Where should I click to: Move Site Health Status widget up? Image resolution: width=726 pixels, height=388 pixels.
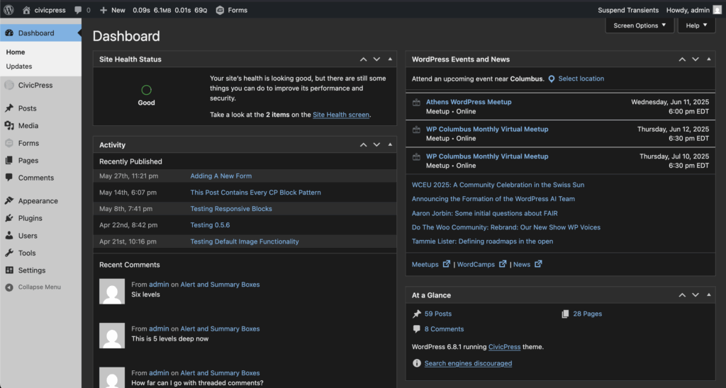(x=364, y=59)
